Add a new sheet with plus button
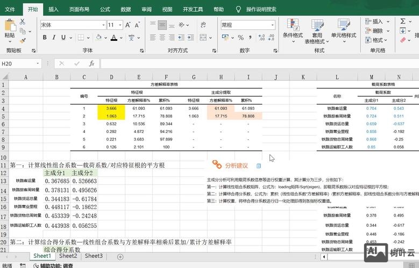 click(120, 257)
